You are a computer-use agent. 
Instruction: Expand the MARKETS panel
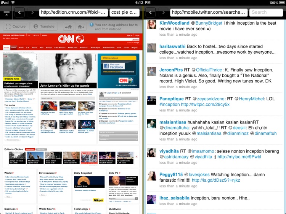tap(118, 139)
